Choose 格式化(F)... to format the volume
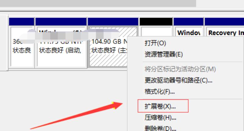Image resolution: width=244 pixels, height=131 pixels. (x=160, y=91)
